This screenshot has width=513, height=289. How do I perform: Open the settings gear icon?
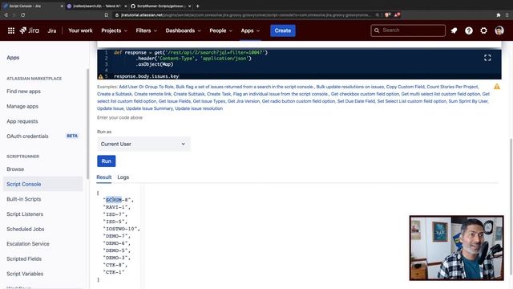pyautogui.click(x=483, y=31)
